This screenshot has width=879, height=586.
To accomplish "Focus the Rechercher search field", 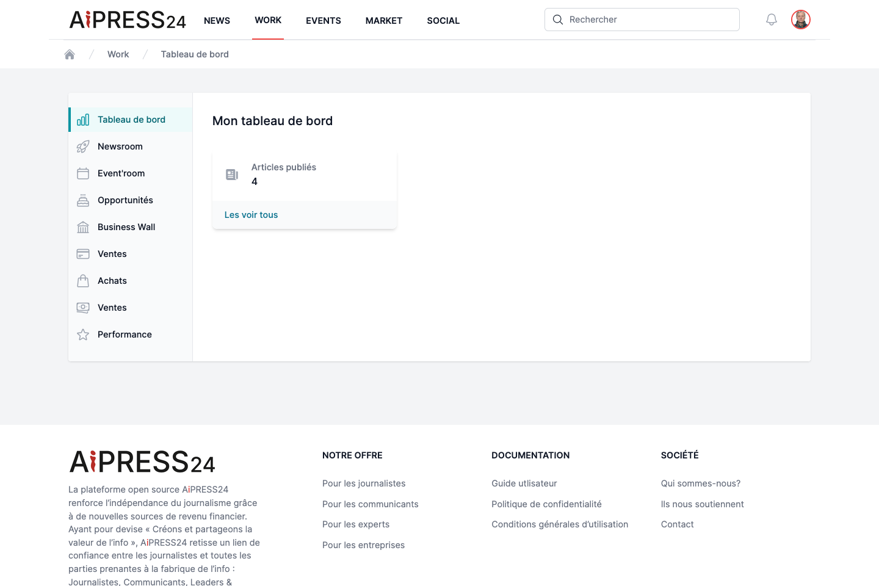I will click(x=642, y=20).
